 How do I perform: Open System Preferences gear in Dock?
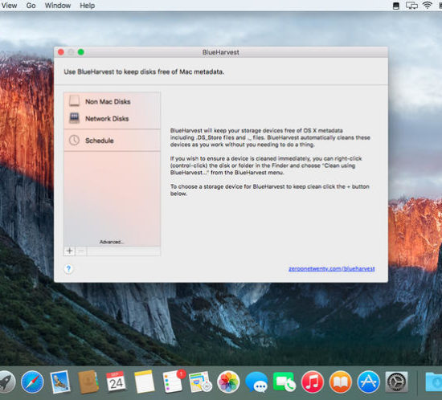(397, 382)
